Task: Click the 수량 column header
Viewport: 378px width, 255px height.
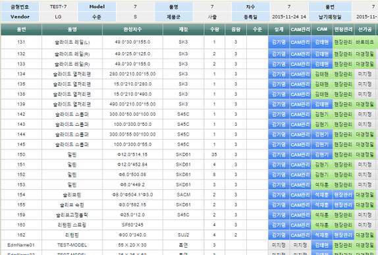Action: (214, 30)
